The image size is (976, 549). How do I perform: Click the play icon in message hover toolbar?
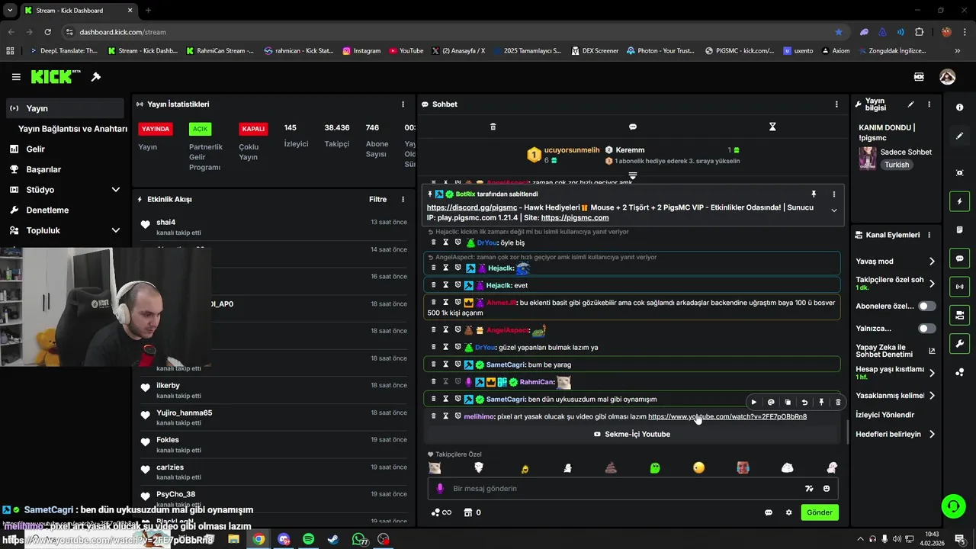[x=754, y=402]
